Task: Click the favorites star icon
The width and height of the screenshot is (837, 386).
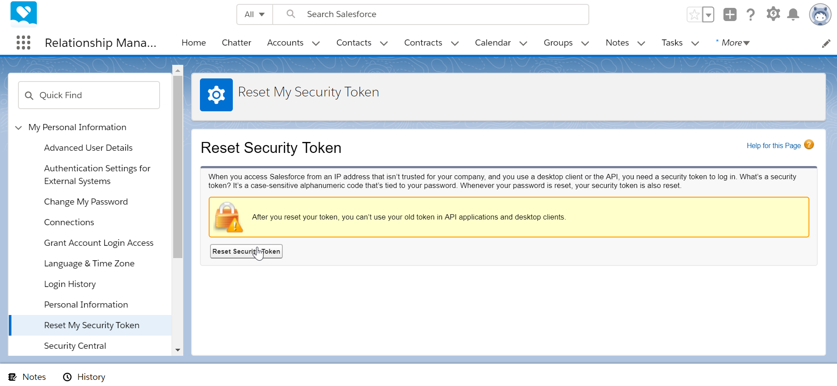Action: (694, 14)
